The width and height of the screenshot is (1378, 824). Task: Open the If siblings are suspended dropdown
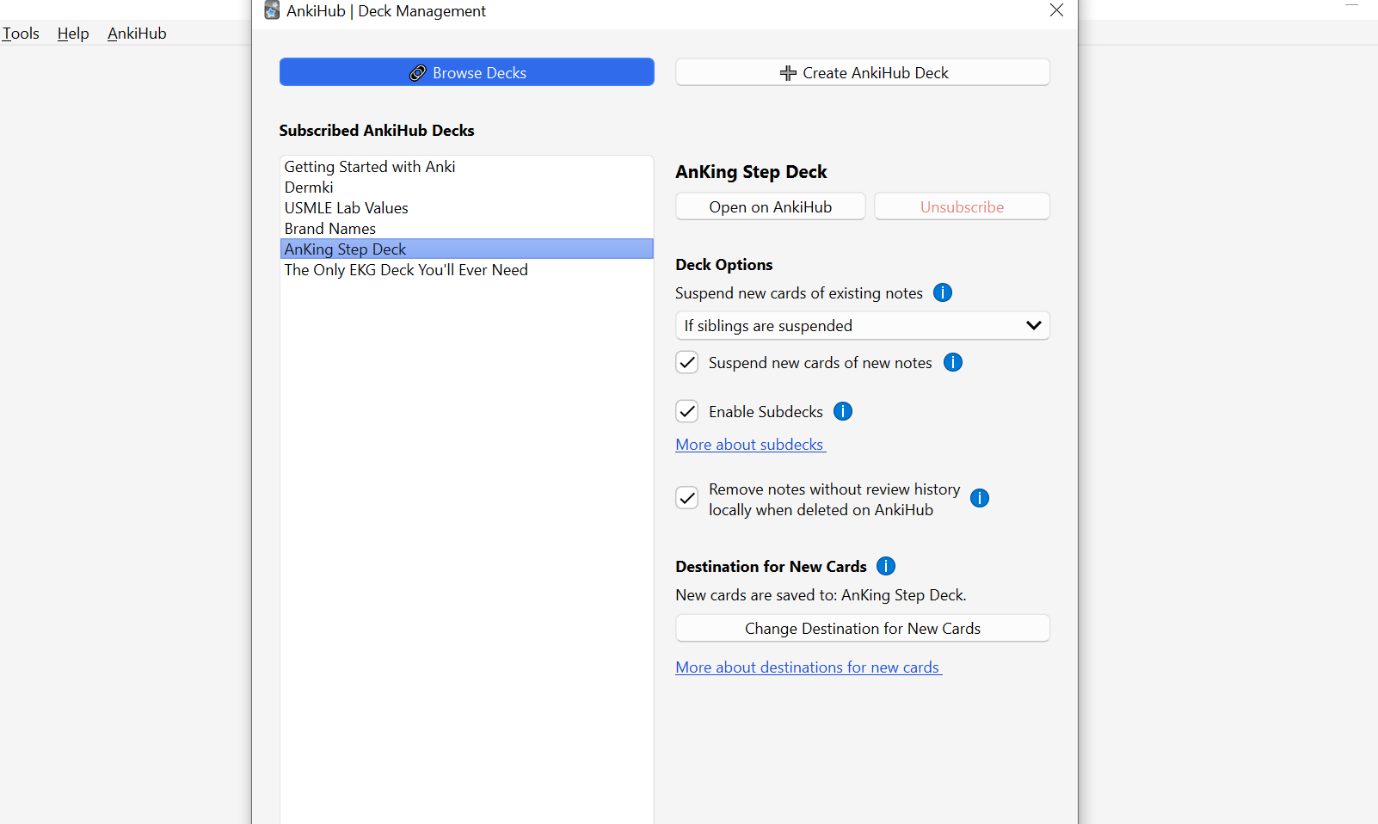pos(862,326)
